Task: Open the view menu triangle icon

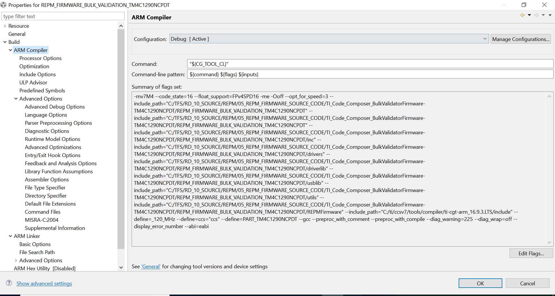Action: point(550,15)
